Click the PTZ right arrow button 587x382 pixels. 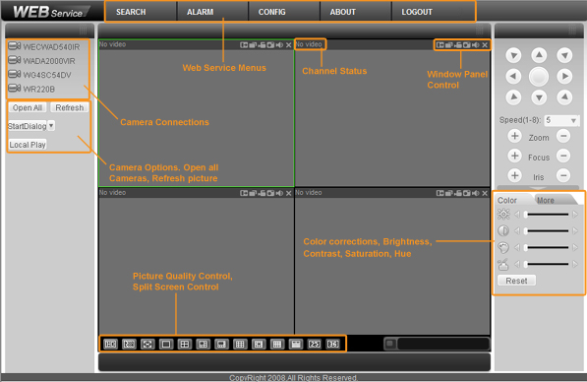tap(564, 77)
